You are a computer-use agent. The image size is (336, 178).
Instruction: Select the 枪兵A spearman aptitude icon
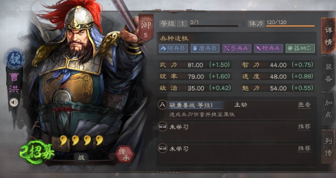click(x=268, y=48)
